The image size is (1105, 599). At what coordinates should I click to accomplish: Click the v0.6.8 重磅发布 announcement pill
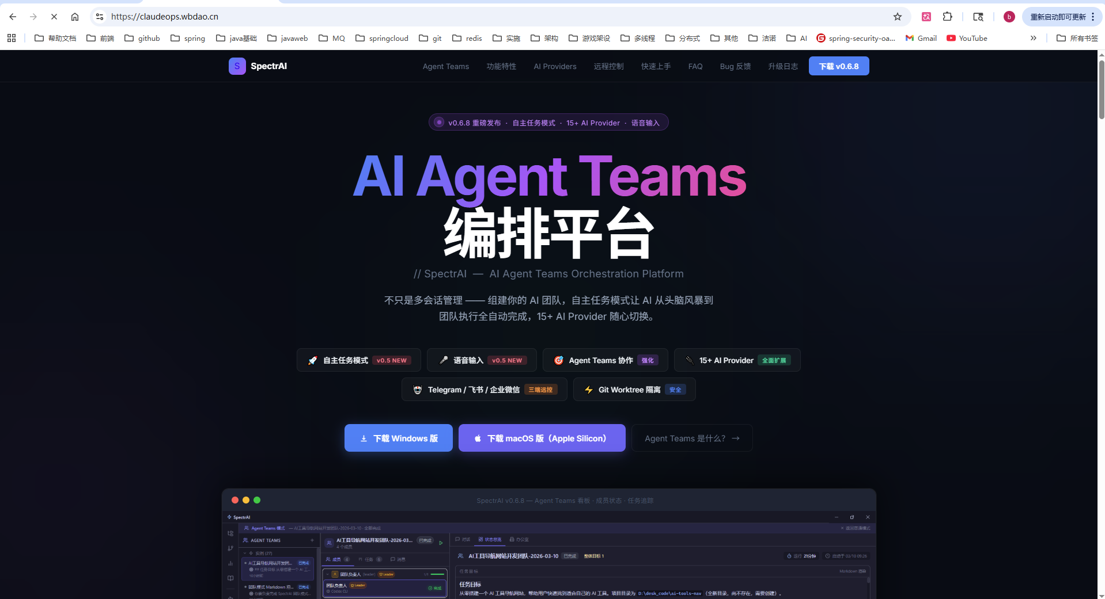548,123
